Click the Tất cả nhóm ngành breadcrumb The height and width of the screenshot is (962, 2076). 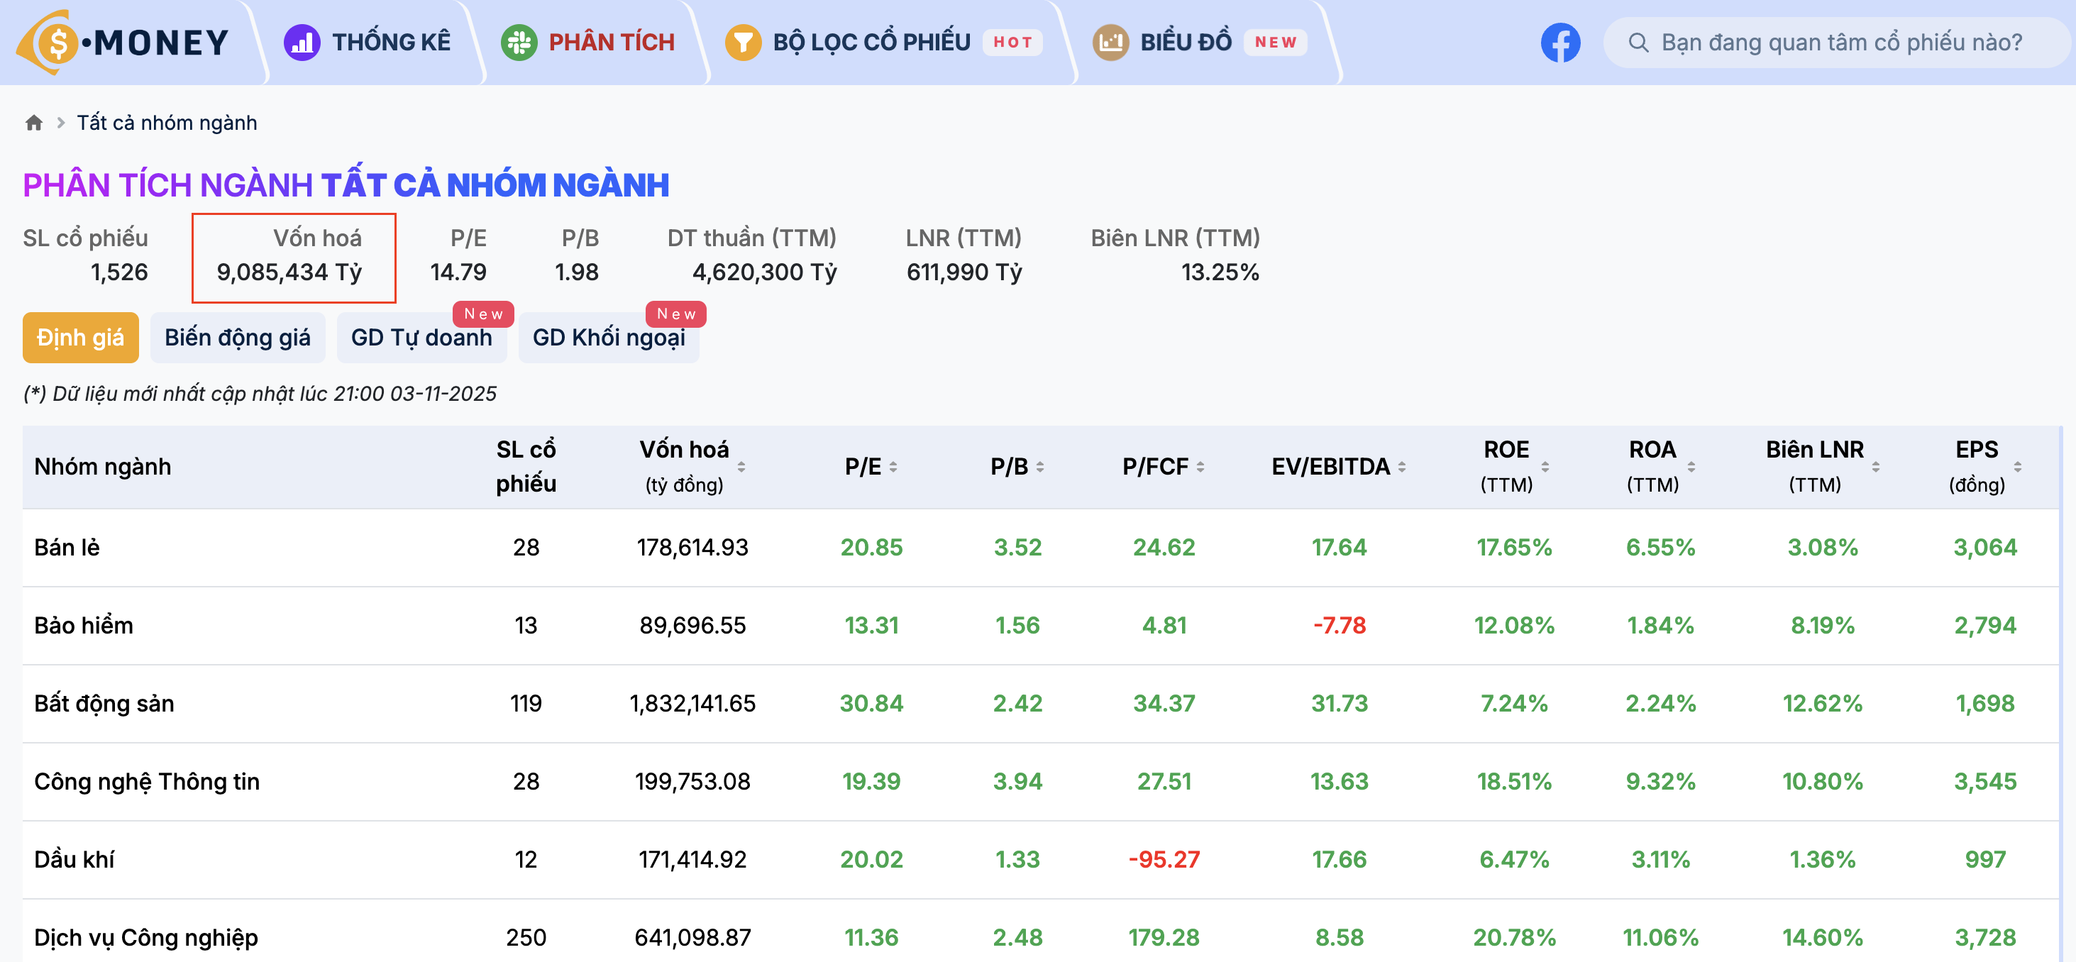167,123
